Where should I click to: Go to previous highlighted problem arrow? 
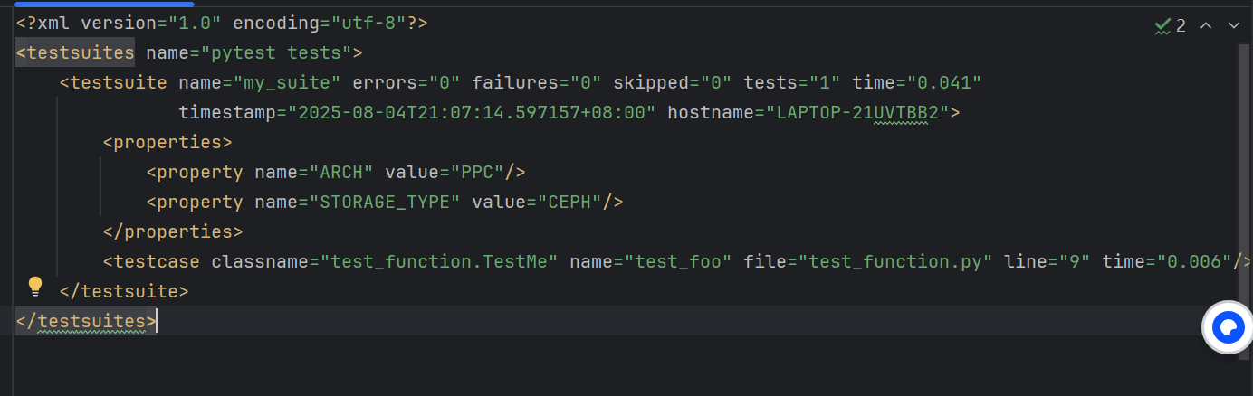tap(1205, 25)
